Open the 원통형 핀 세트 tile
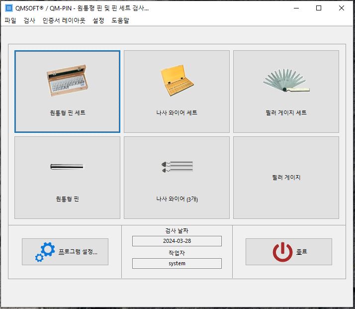 pos(67,92)
